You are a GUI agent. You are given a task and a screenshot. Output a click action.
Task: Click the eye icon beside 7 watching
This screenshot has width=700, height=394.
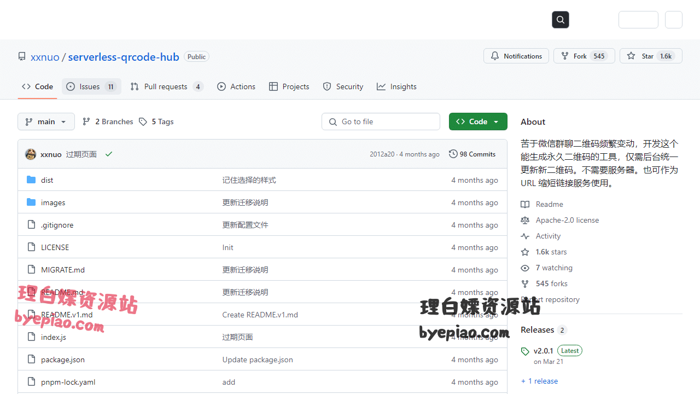click(525, 268)
